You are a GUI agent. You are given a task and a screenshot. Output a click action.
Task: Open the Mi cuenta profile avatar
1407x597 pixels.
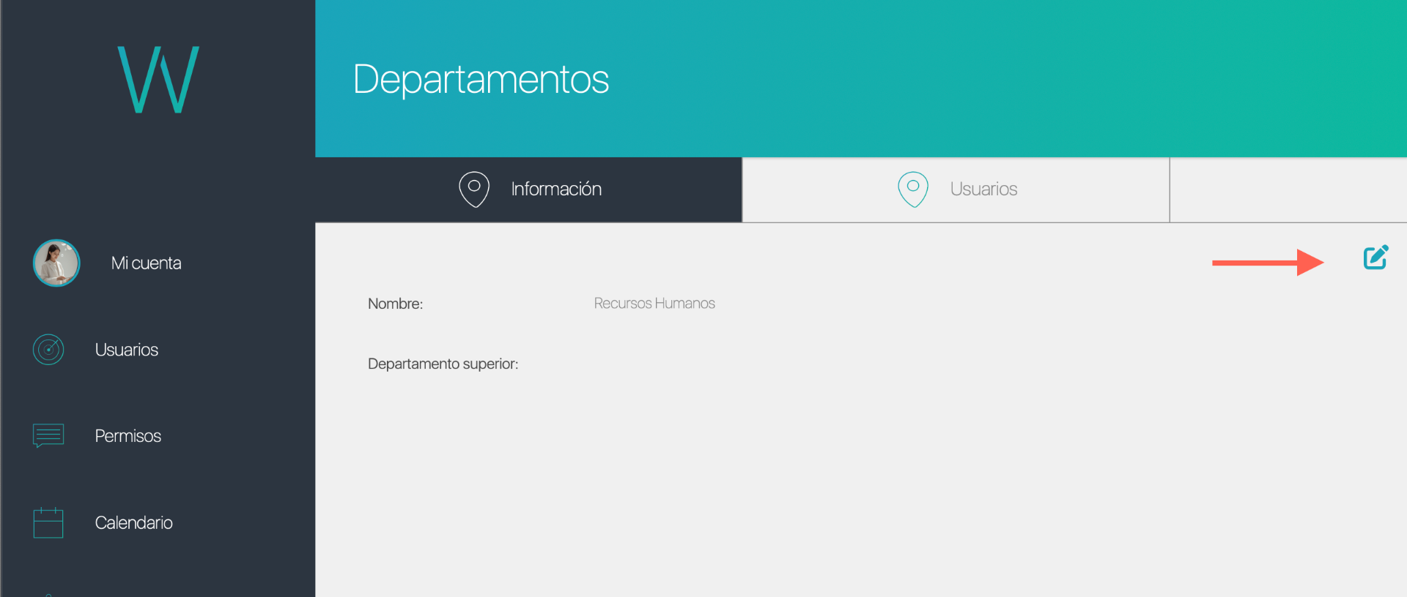pos(56,263)
